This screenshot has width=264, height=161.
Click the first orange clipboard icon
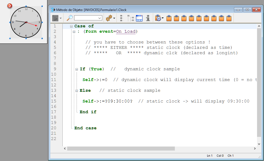click(x=169, y=18)
